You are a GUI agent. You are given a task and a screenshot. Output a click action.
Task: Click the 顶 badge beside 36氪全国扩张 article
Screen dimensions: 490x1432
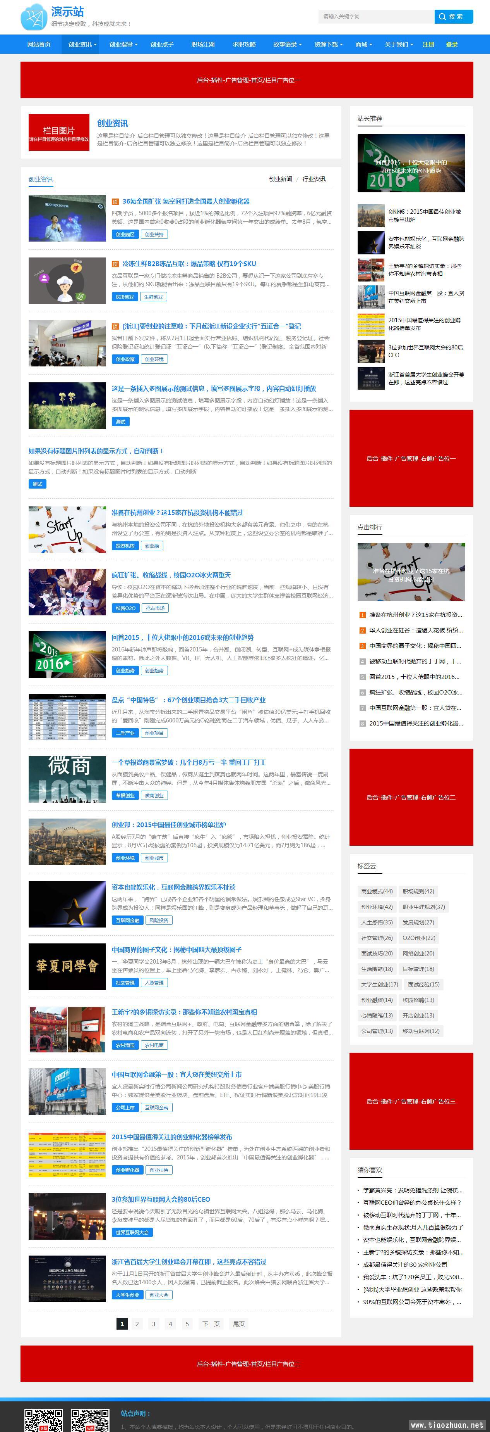tap(115, 202)
